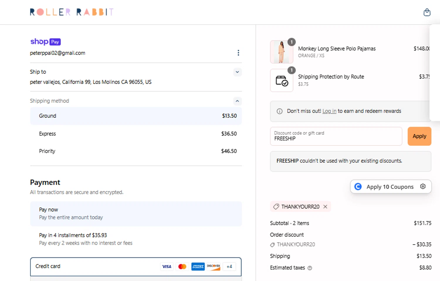Collapse the Shipping method section chevron
The height and width of the screenshot is (281, 440).
tap(237, 101)
